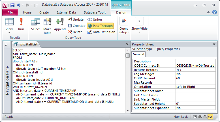The height and width of the screenshot is (122, 220).
Task: Open the Undo history dropdown arrow
Action: (x=23, y=5)
